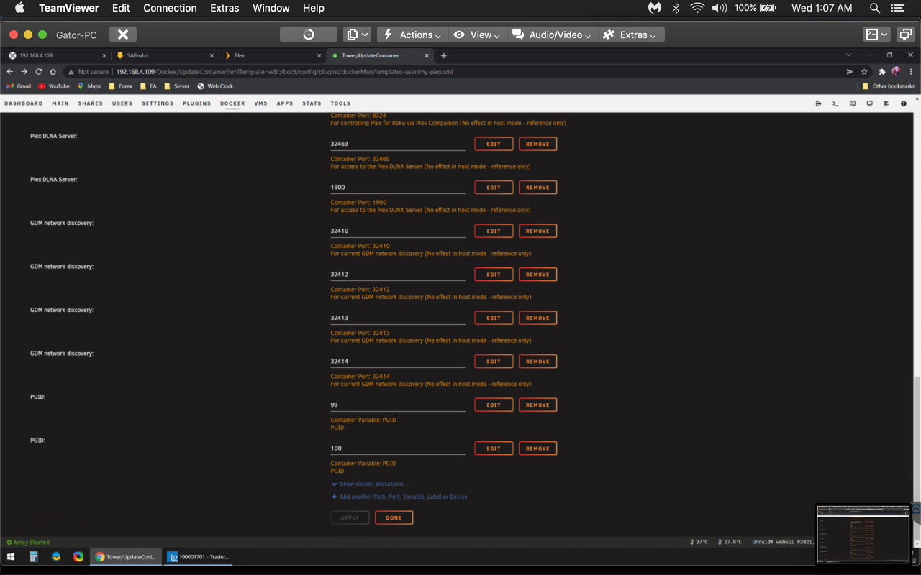Screen dimensions: 921x575
Task: Click the DONE button
Action: (394, 517)
